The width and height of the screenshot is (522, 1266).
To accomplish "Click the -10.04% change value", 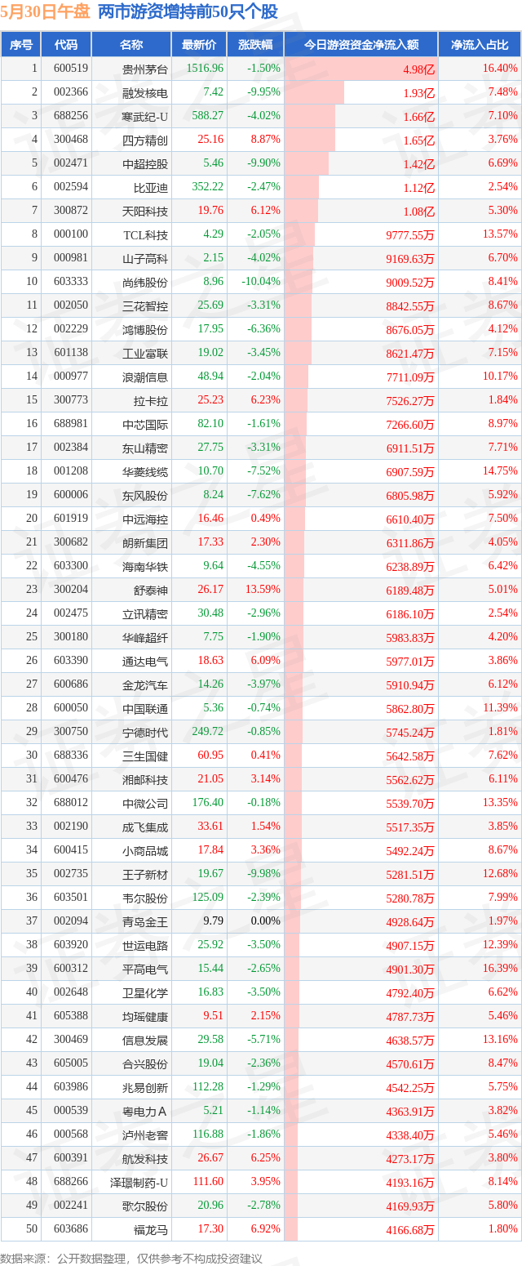I will [x=262, y=282].
